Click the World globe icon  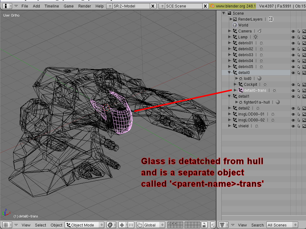(x=235, y=25)
